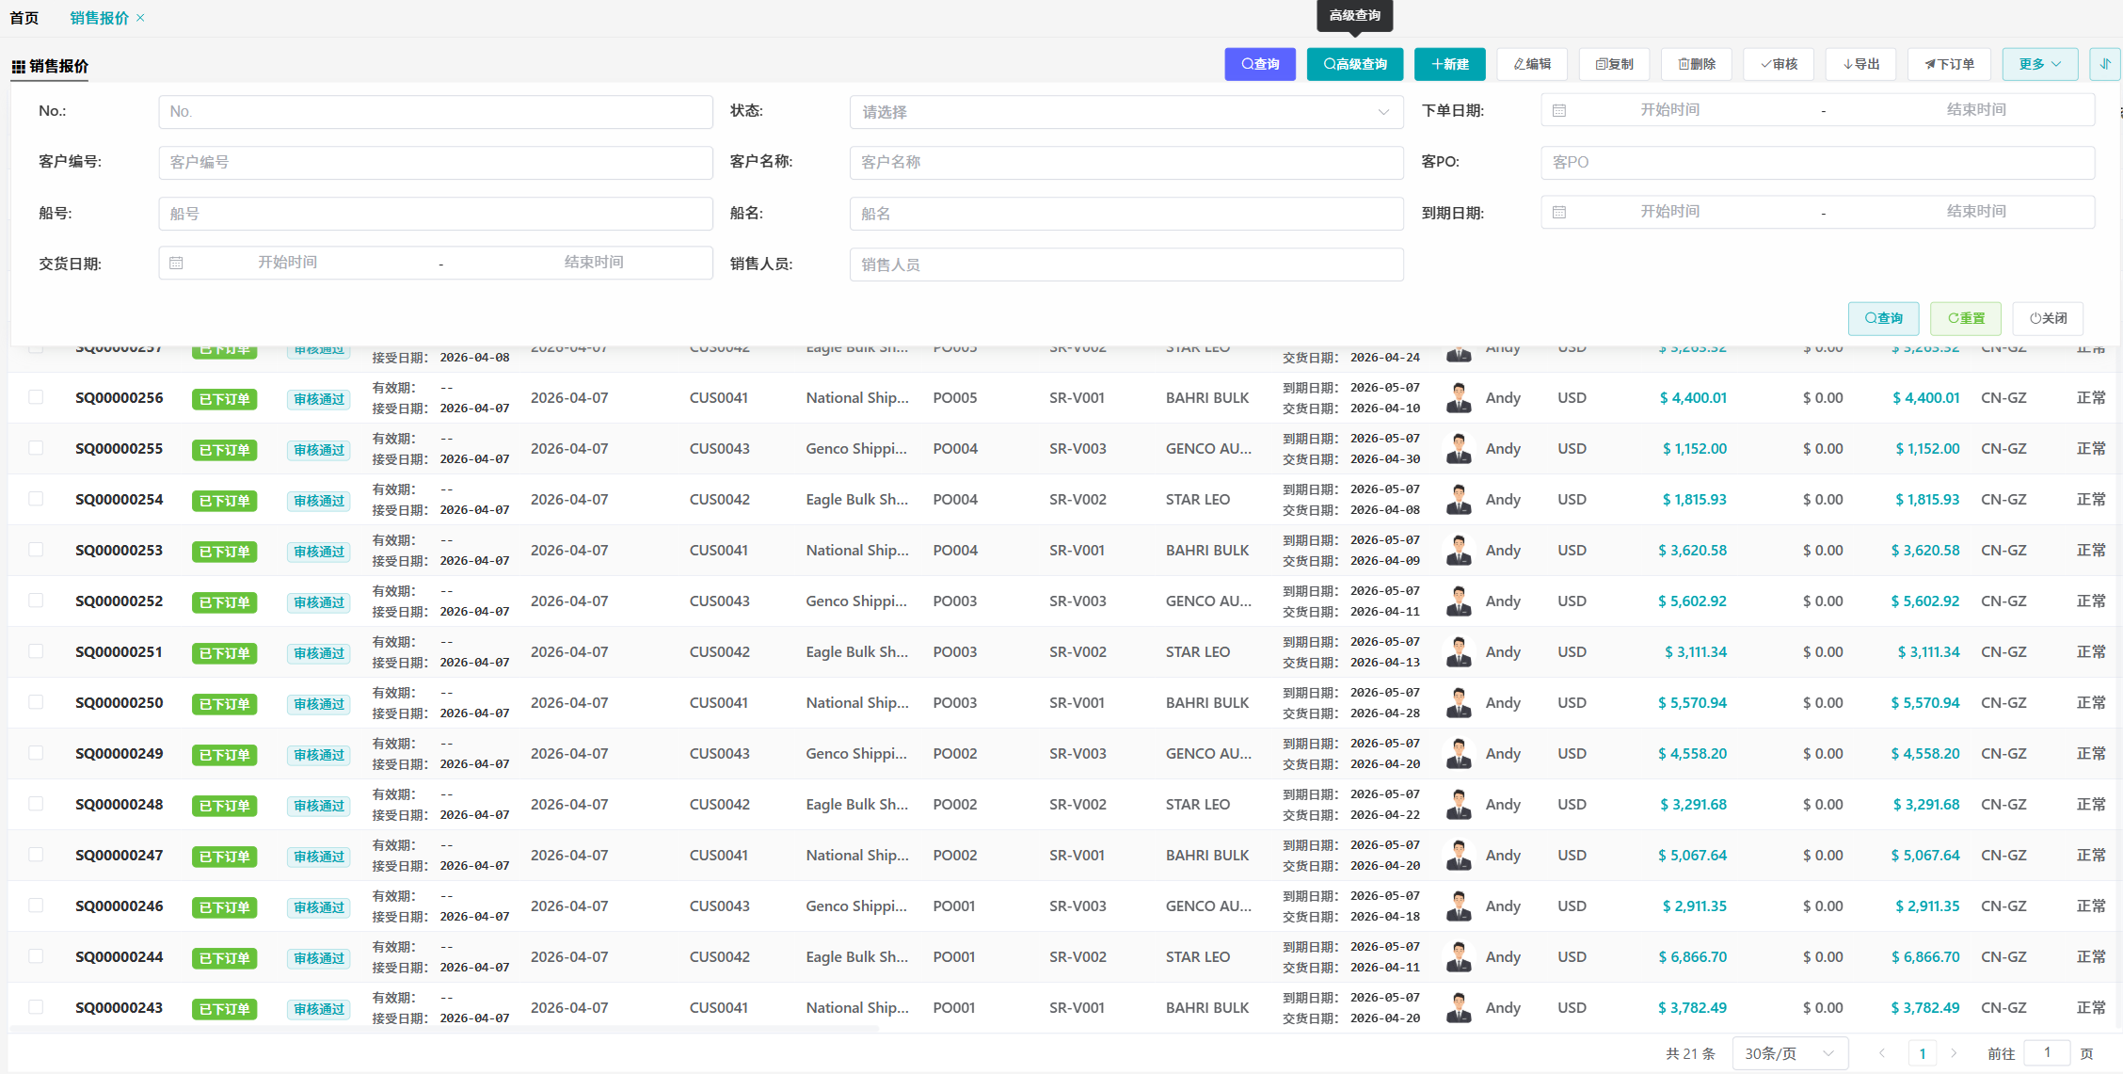
Task: Expand the 状态 dropdown
Action: (1125, 112)
